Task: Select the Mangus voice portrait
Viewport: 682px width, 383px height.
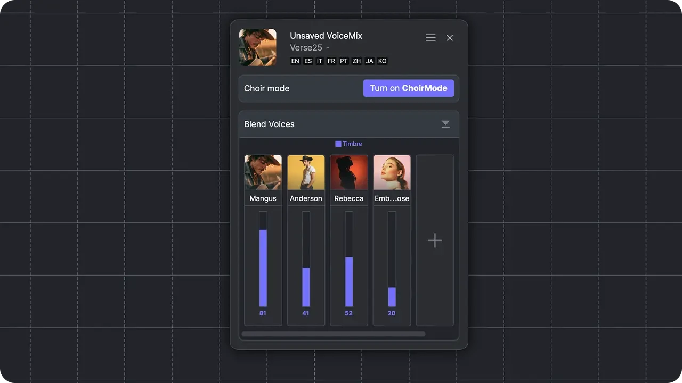Action: 263,172
